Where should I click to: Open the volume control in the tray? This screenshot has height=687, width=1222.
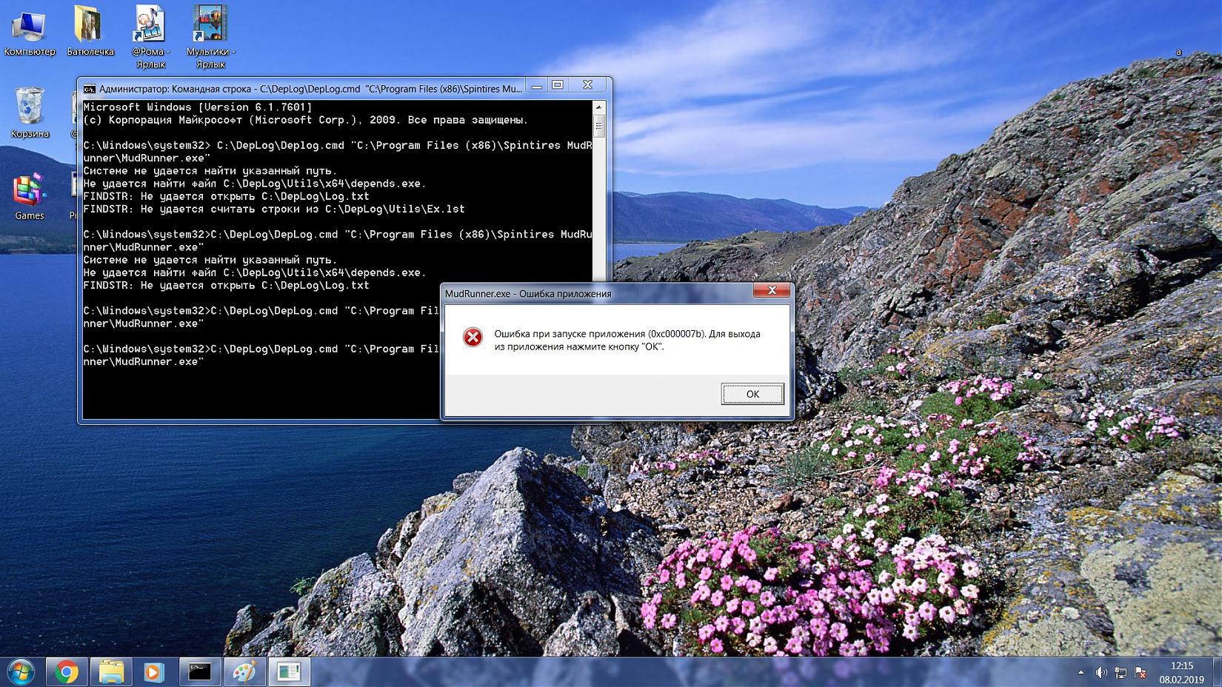tap(1101, 672)
